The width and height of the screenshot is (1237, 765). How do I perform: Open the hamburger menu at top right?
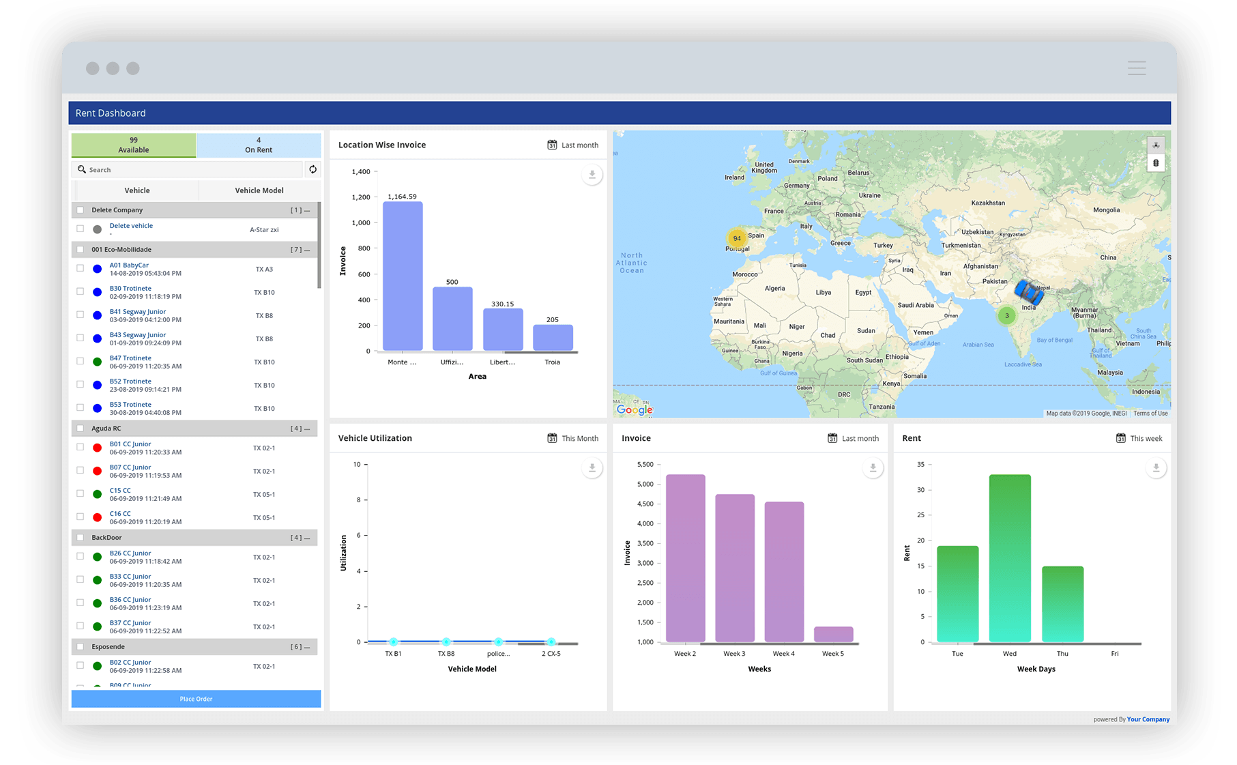point(1136,68)
